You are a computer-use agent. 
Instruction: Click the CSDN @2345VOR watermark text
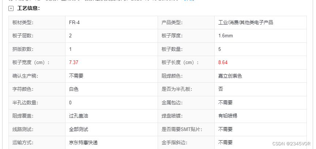point(291,144)
